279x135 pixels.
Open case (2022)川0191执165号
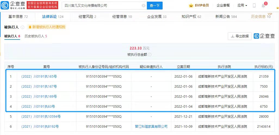pyautogui.click(x=39, y=77)
